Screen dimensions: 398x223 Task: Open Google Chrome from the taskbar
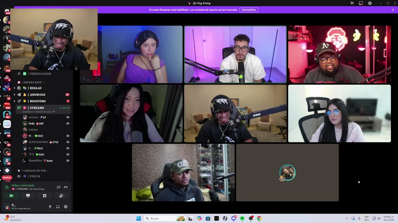[259, 218]
